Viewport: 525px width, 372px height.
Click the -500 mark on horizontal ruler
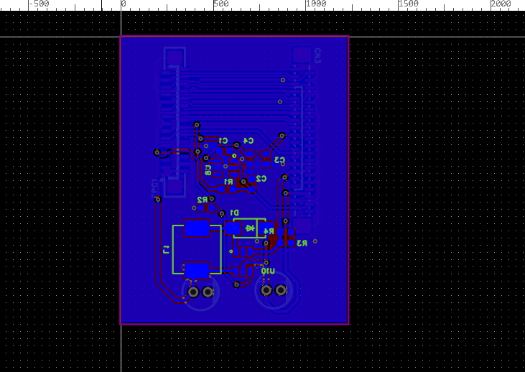pos(39,4)
